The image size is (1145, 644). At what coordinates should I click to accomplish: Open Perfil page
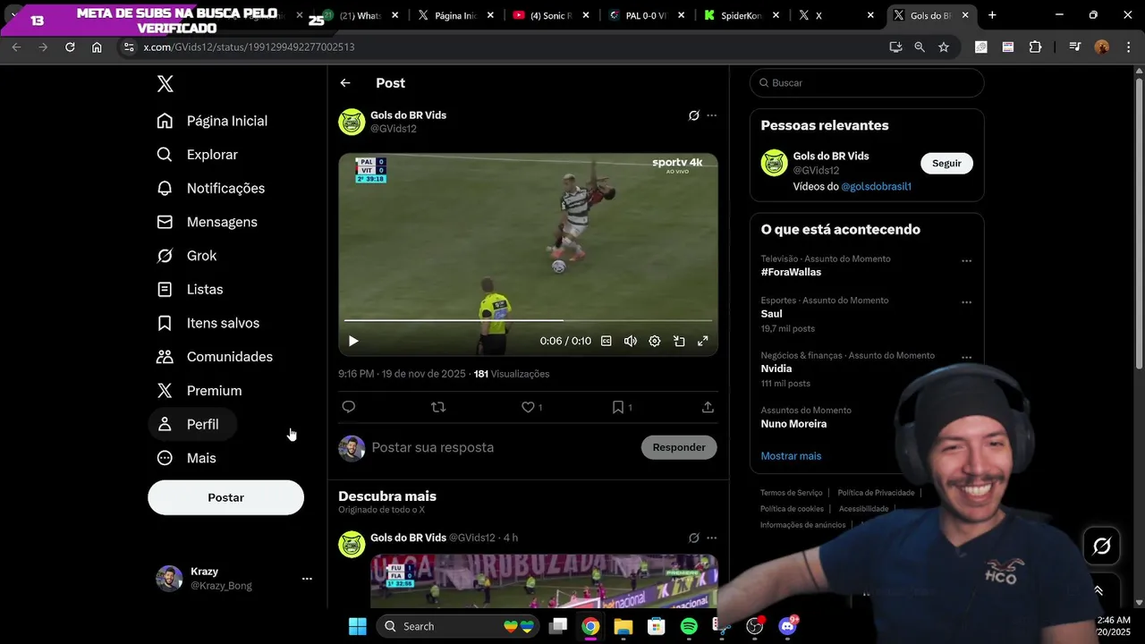[192, 424]
